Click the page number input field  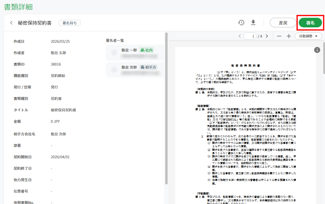click(x=250, y=36)
